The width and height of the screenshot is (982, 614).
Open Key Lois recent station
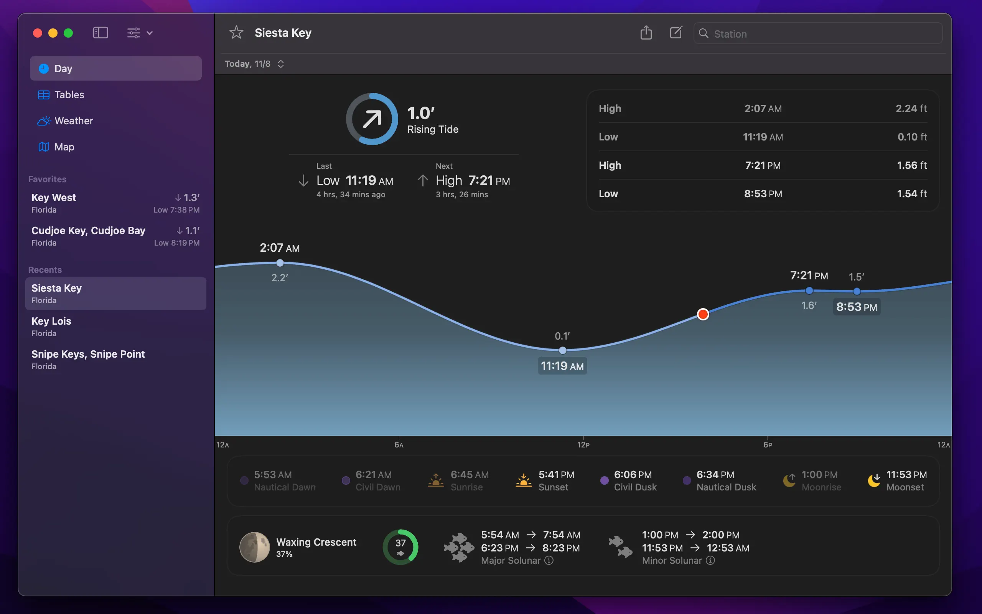tap(115, 327)
